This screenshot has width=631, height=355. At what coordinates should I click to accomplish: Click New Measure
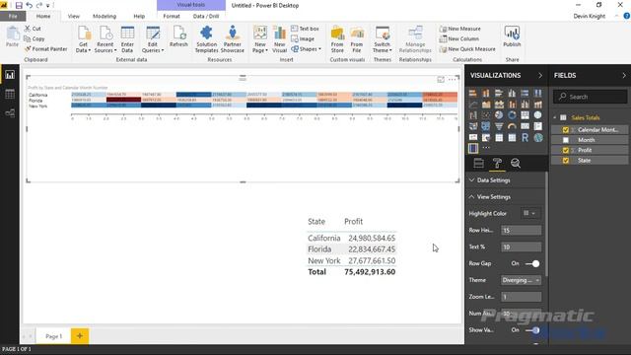click(x=460, y=29)
